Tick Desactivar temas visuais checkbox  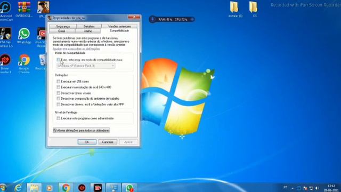(x=58, y=93)
